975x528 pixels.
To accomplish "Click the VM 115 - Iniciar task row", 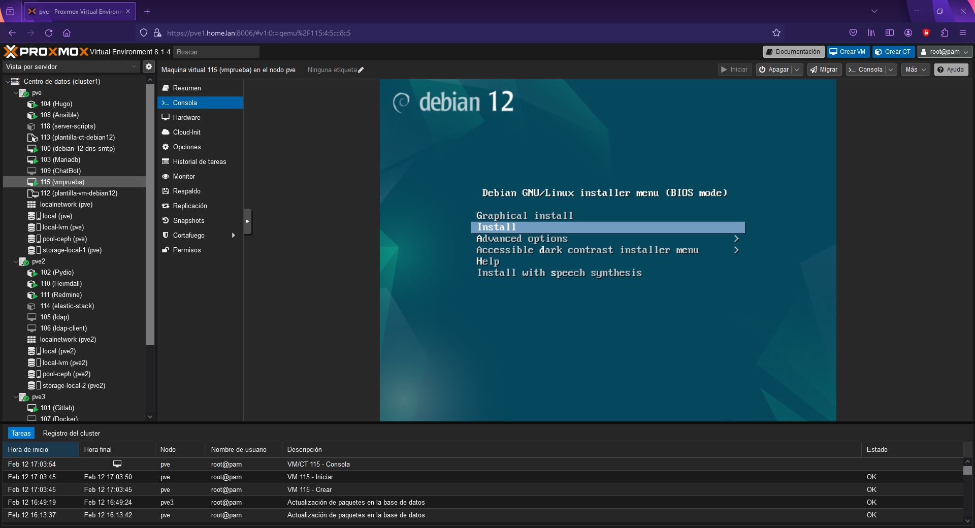I will 482,477.
